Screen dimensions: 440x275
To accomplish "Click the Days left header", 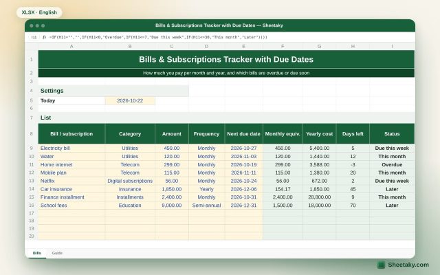I will click(353, 134).
